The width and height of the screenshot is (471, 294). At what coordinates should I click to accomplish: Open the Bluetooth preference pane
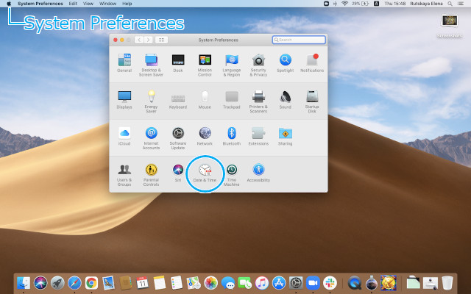coord(232,136)
